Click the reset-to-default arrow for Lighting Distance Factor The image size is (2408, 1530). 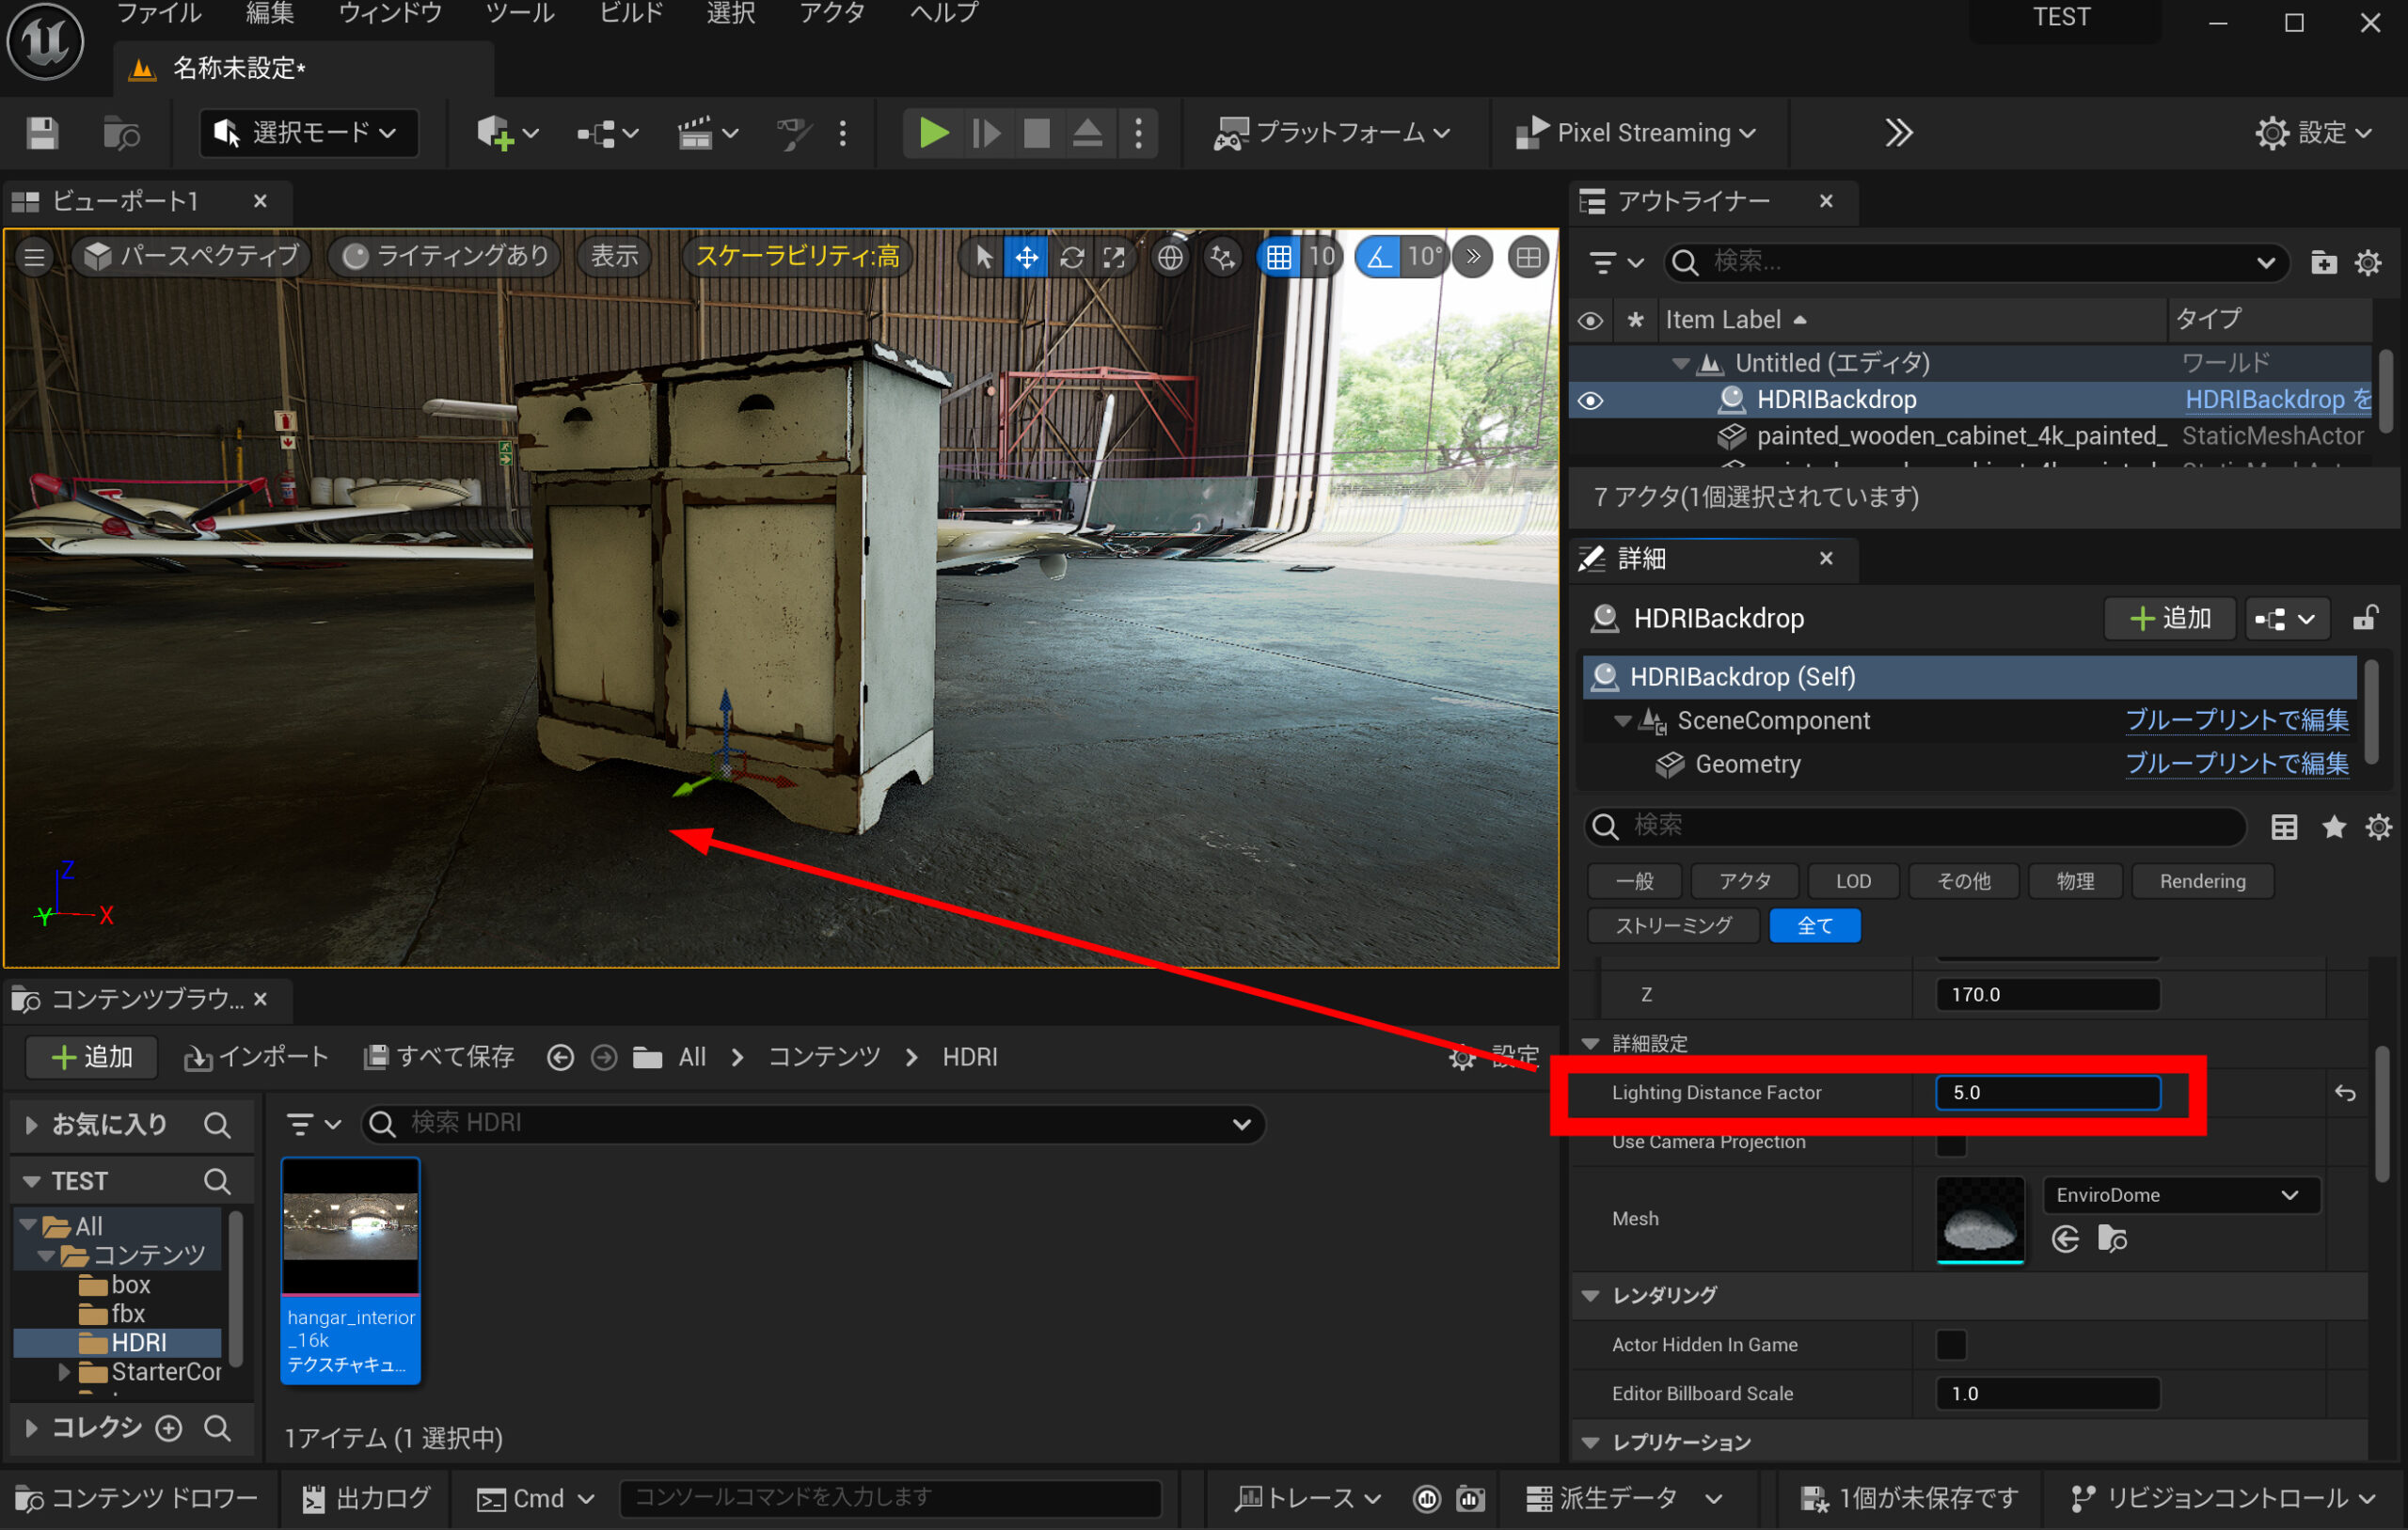click(x=2345, y=1093)
